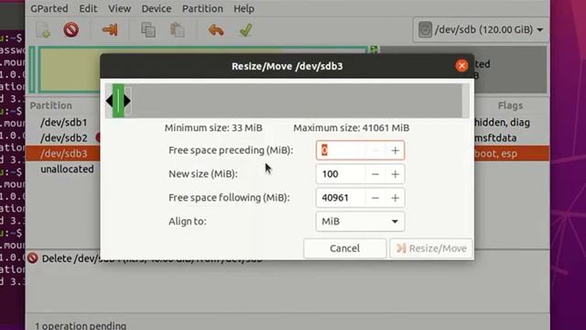Select the unallocated row in partition list
Viewport: 586px width, 330px height.
point(67,169)
